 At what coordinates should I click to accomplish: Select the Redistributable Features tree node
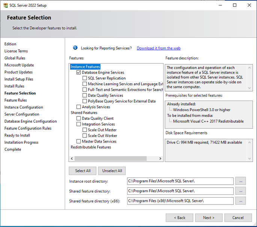[91, 147]
